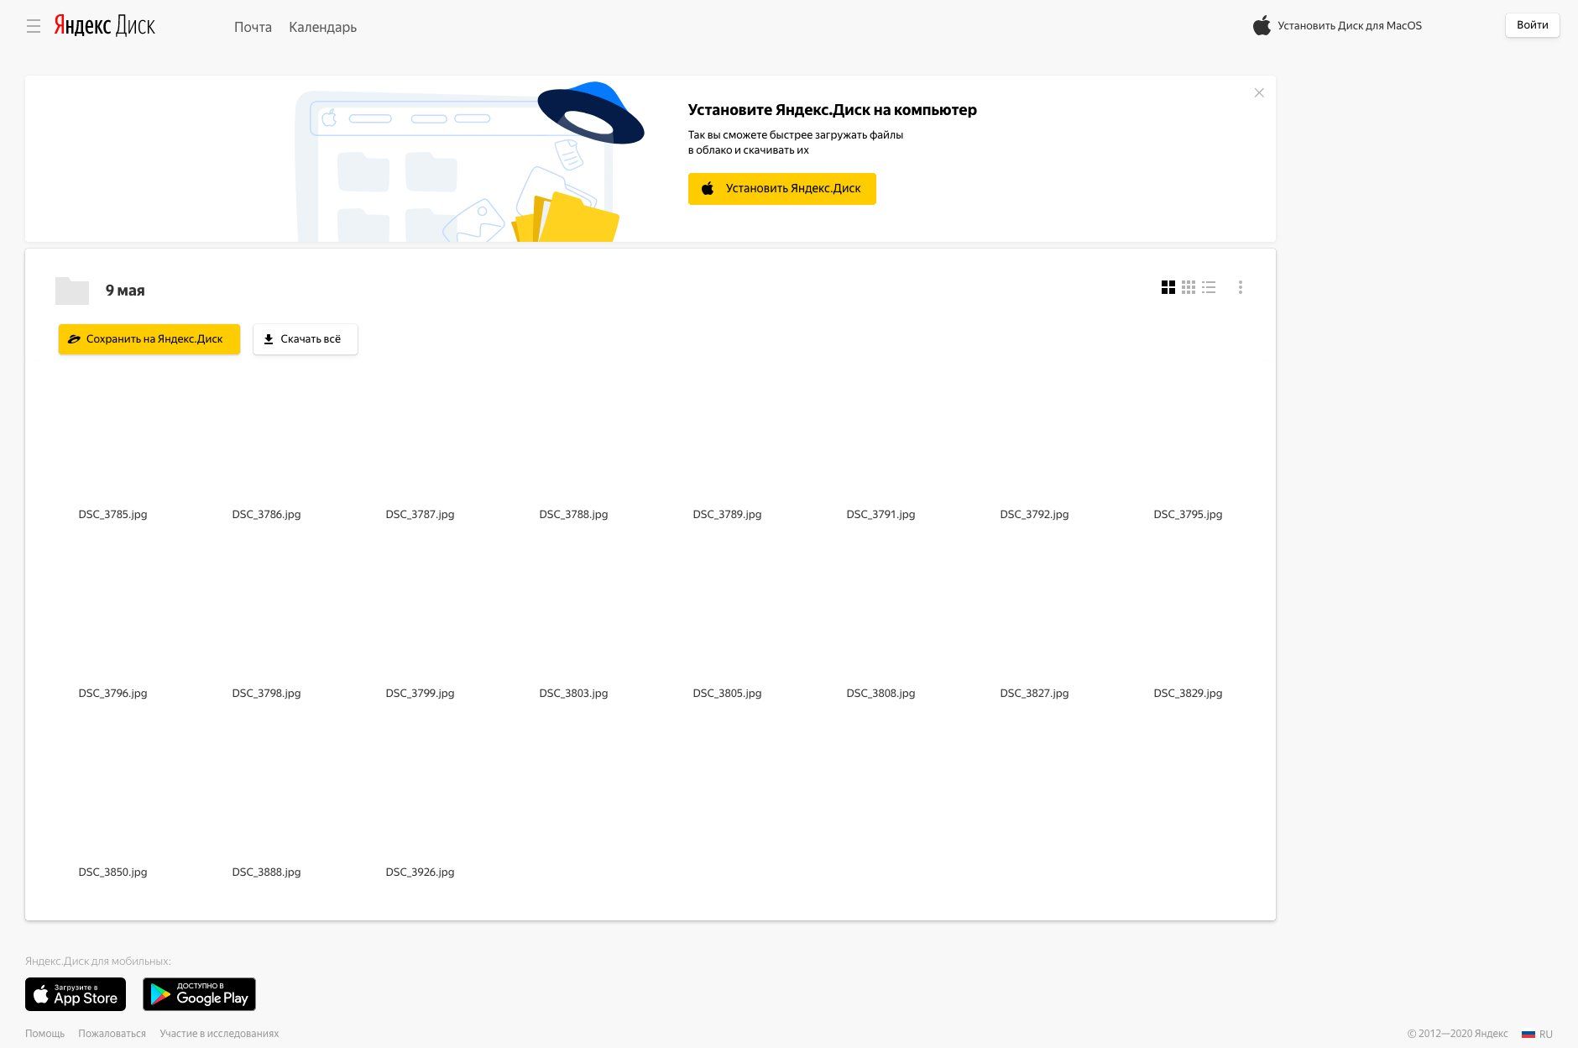This screenshot has width=1578, height=1048.
Task: Select file DSC_3787.jpg
Action: coord(420,514)
